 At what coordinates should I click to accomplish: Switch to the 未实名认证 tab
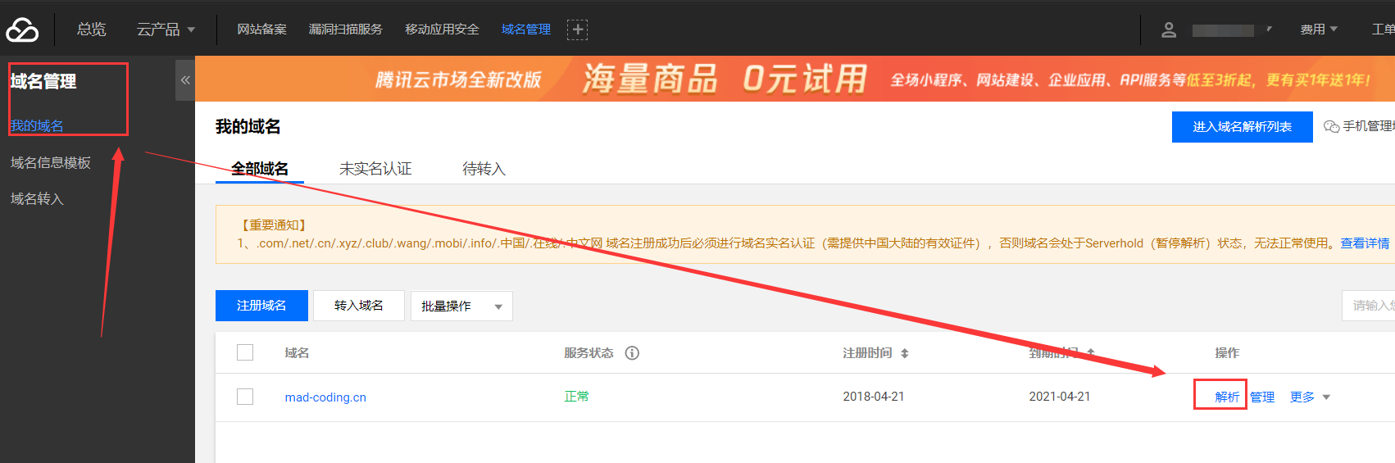(375, 169)
